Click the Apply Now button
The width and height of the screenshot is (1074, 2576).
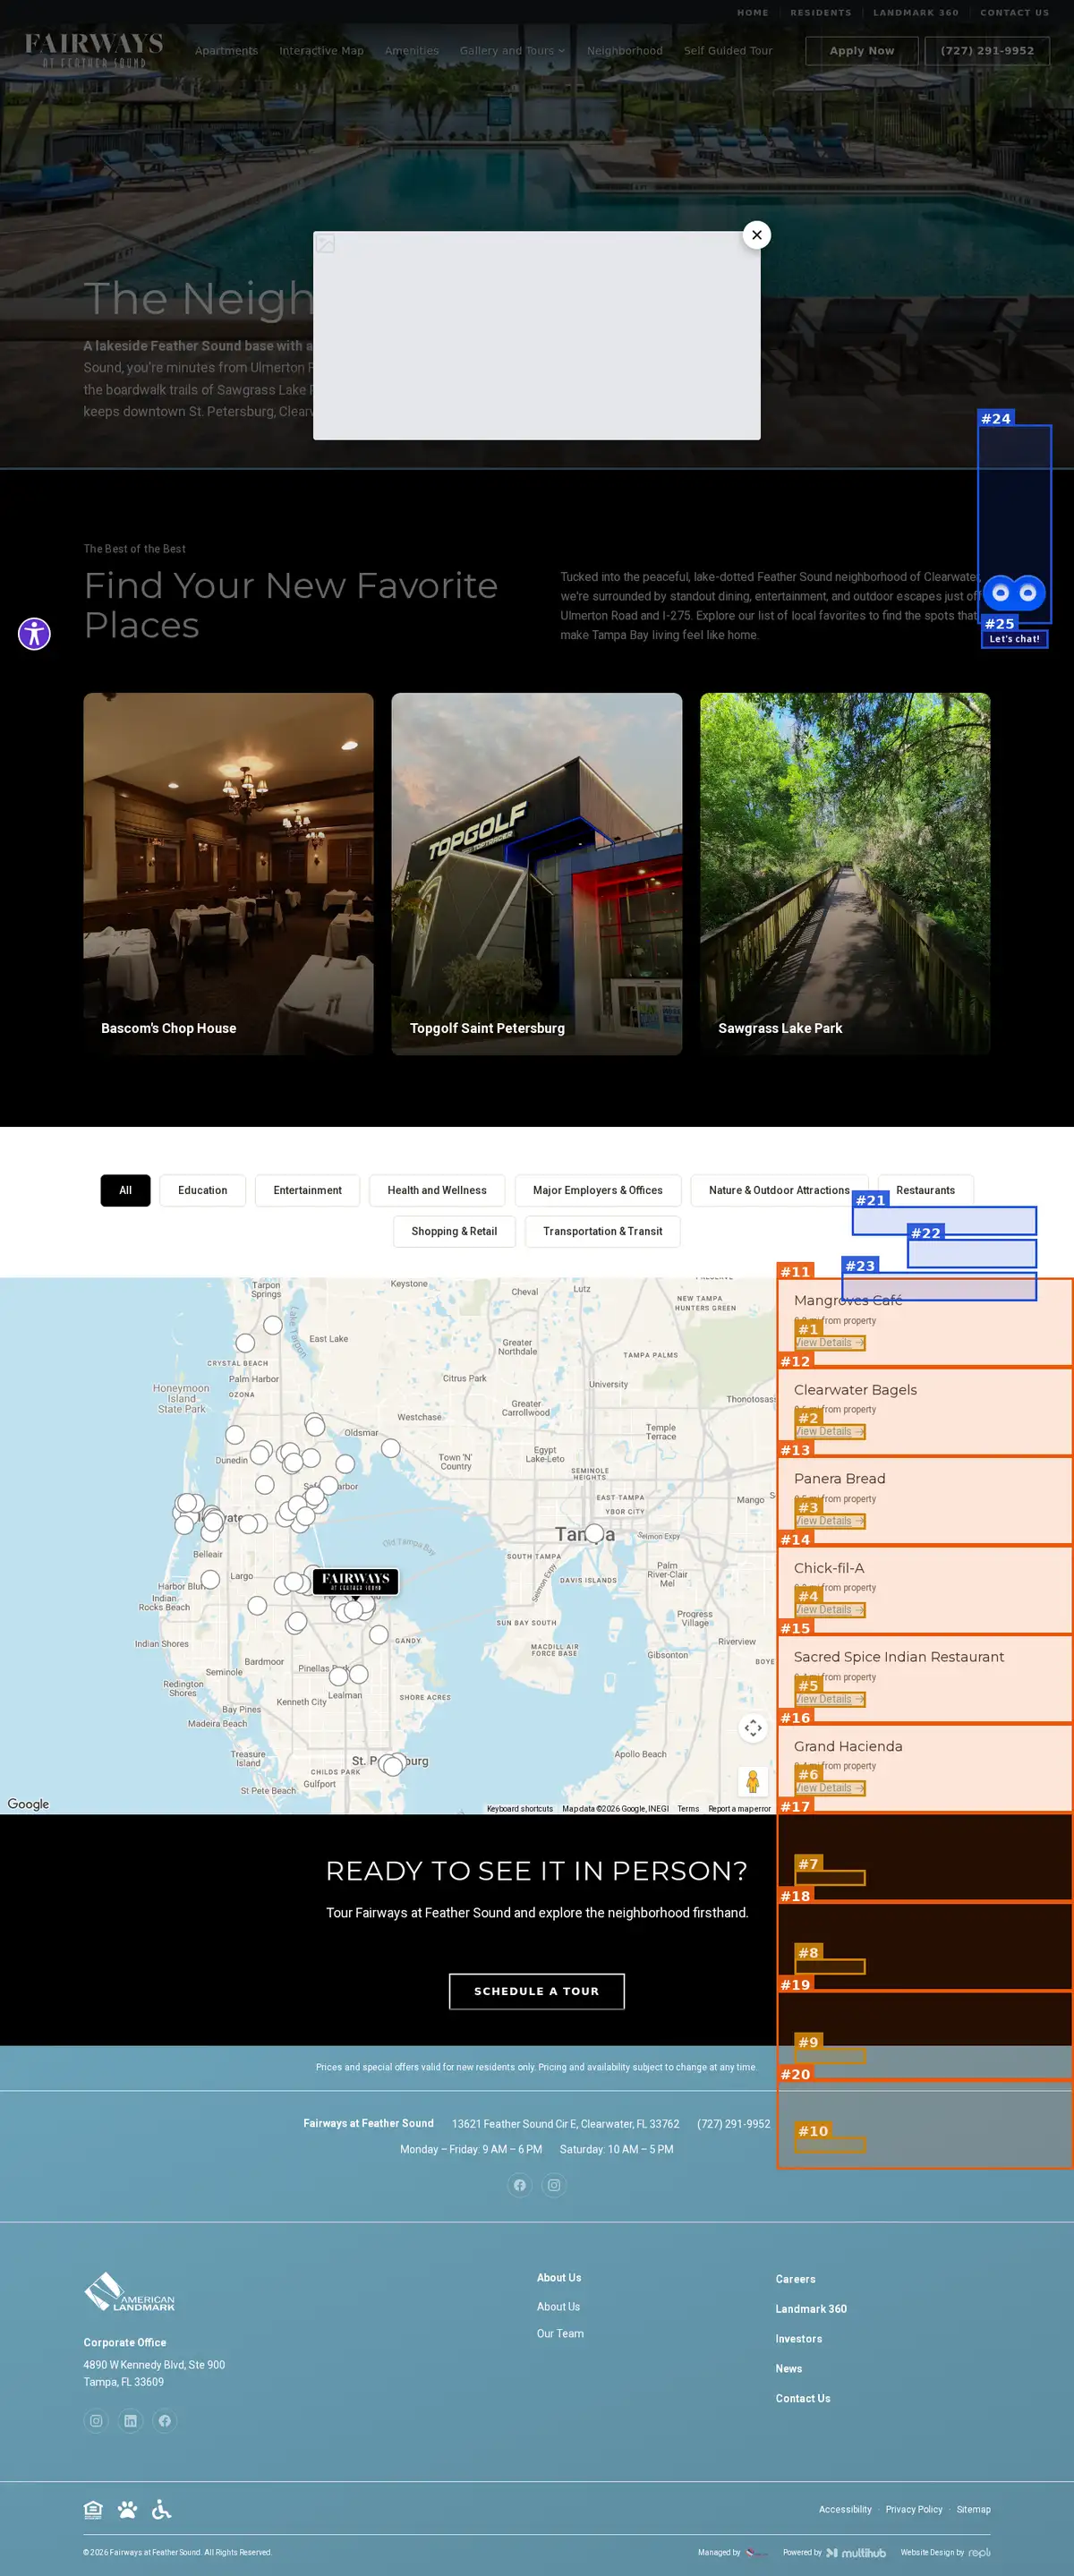pos(862,51)
